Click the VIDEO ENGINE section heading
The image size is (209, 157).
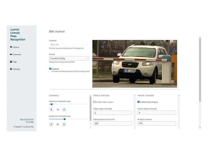pyautogui.click(x=101, y=96)
